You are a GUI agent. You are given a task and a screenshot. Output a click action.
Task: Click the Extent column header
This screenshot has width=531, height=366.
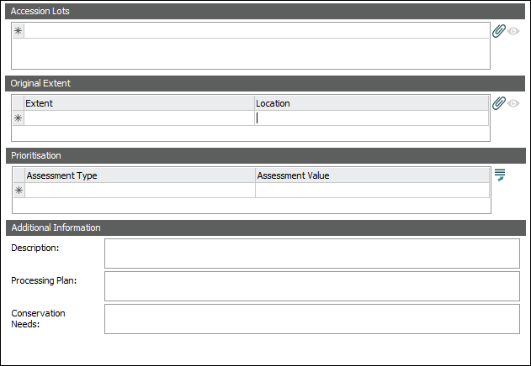click(140, 103)
